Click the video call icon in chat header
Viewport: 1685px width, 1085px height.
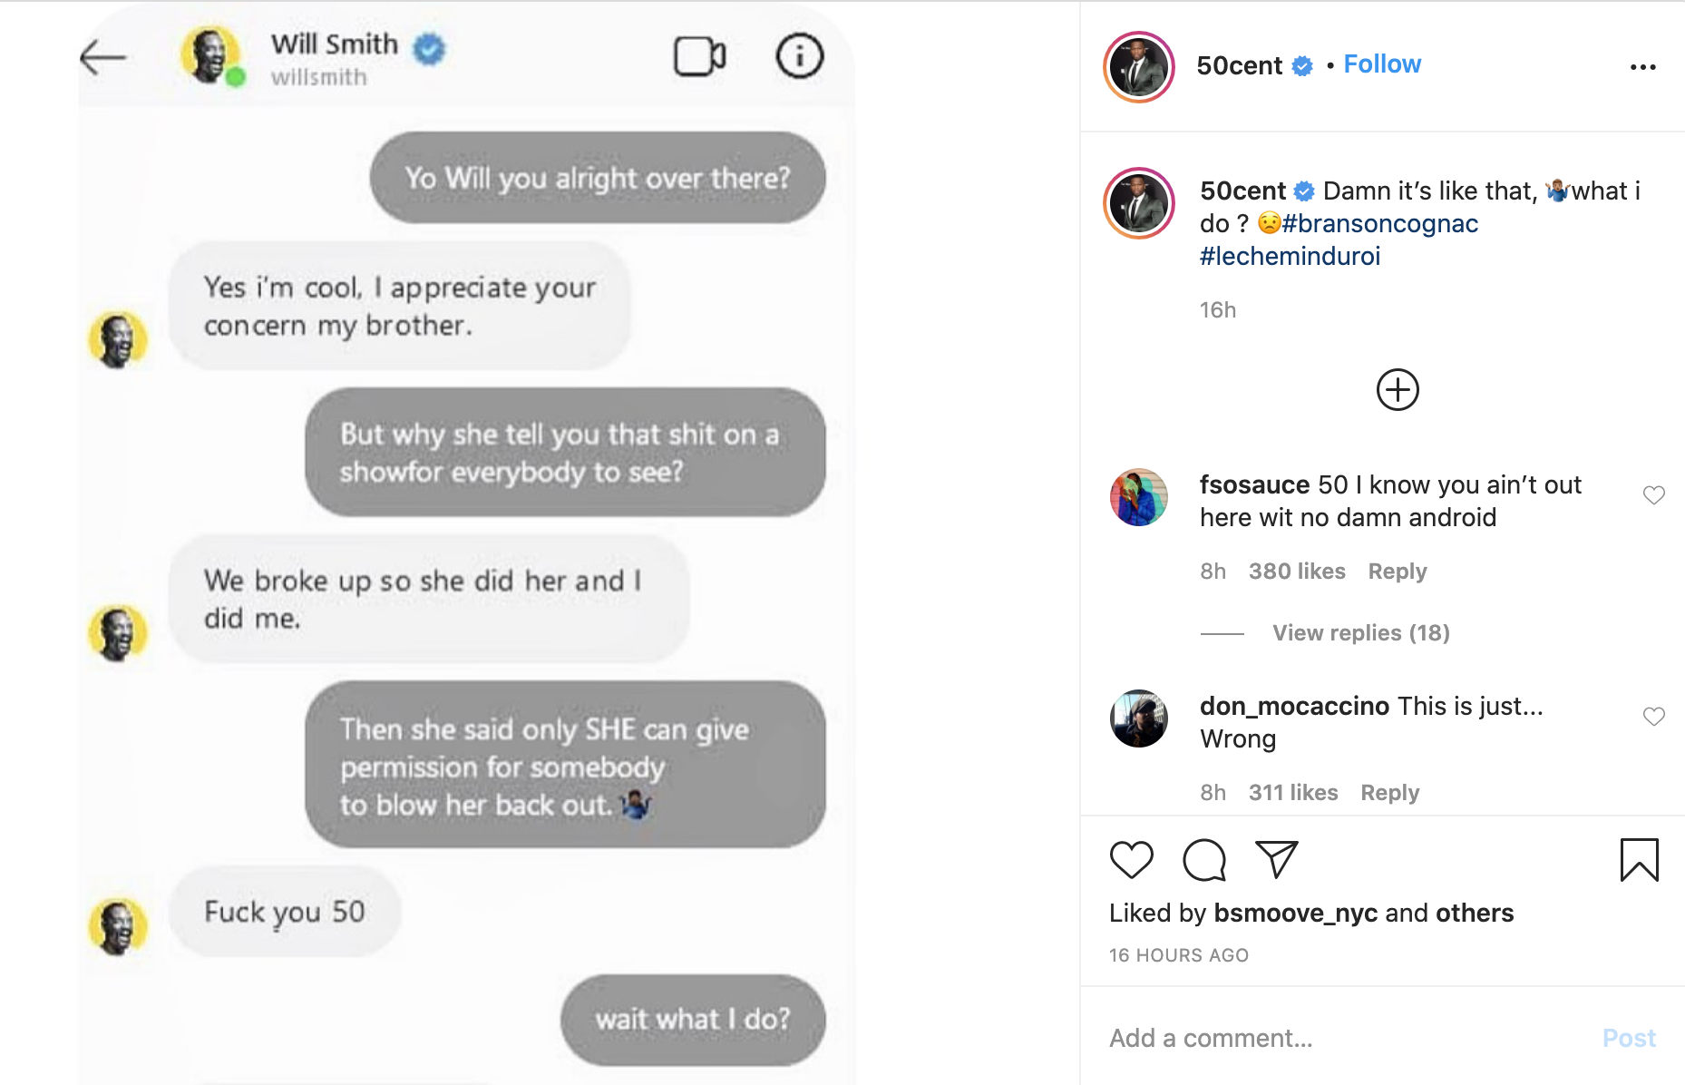coord(699,57)
